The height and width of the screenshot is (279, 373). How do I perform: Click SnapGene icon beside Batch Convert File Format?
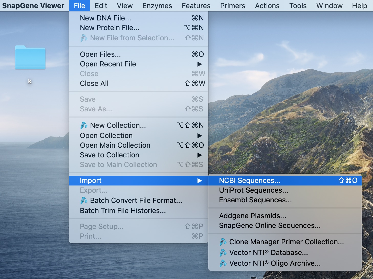click(84, 201)
